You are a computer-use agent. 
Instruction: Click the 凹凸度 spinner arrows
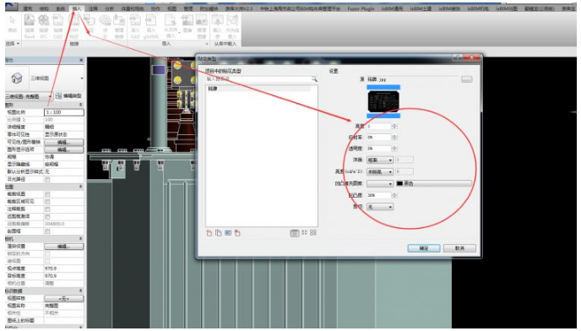(394, 195)
